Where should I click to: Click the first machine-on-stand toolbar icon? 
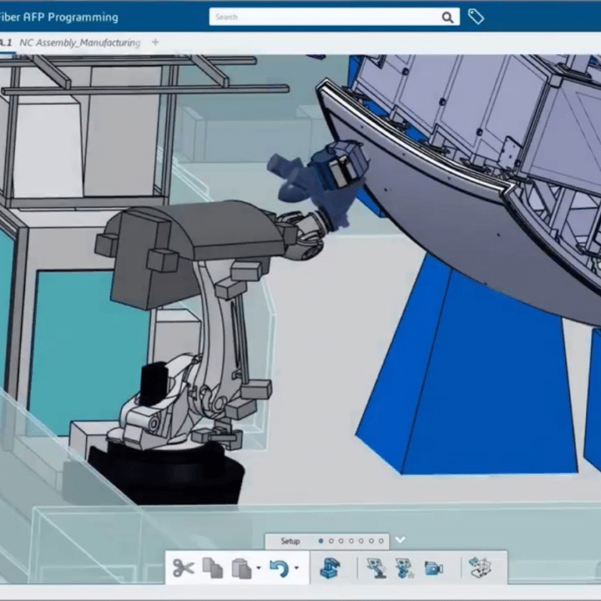click(376, 568)
